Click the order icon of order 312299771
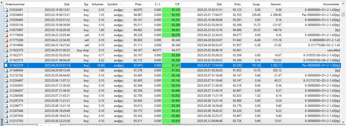The height and width of the screenshot is (126, 346). tap(6, 105)
